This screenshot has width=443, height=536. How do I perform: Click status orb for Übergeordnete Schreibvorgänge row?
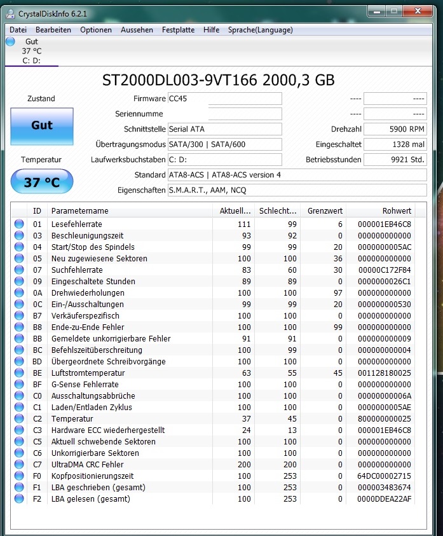19,361
